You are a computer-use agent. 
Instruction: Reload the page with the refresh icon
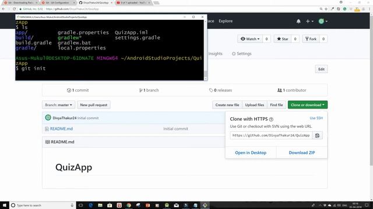[14, 9]
